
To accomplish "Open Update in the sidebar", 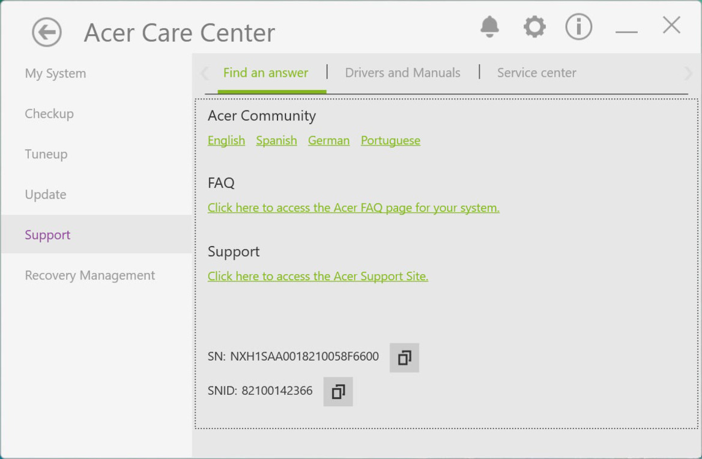I will point(46,194).
